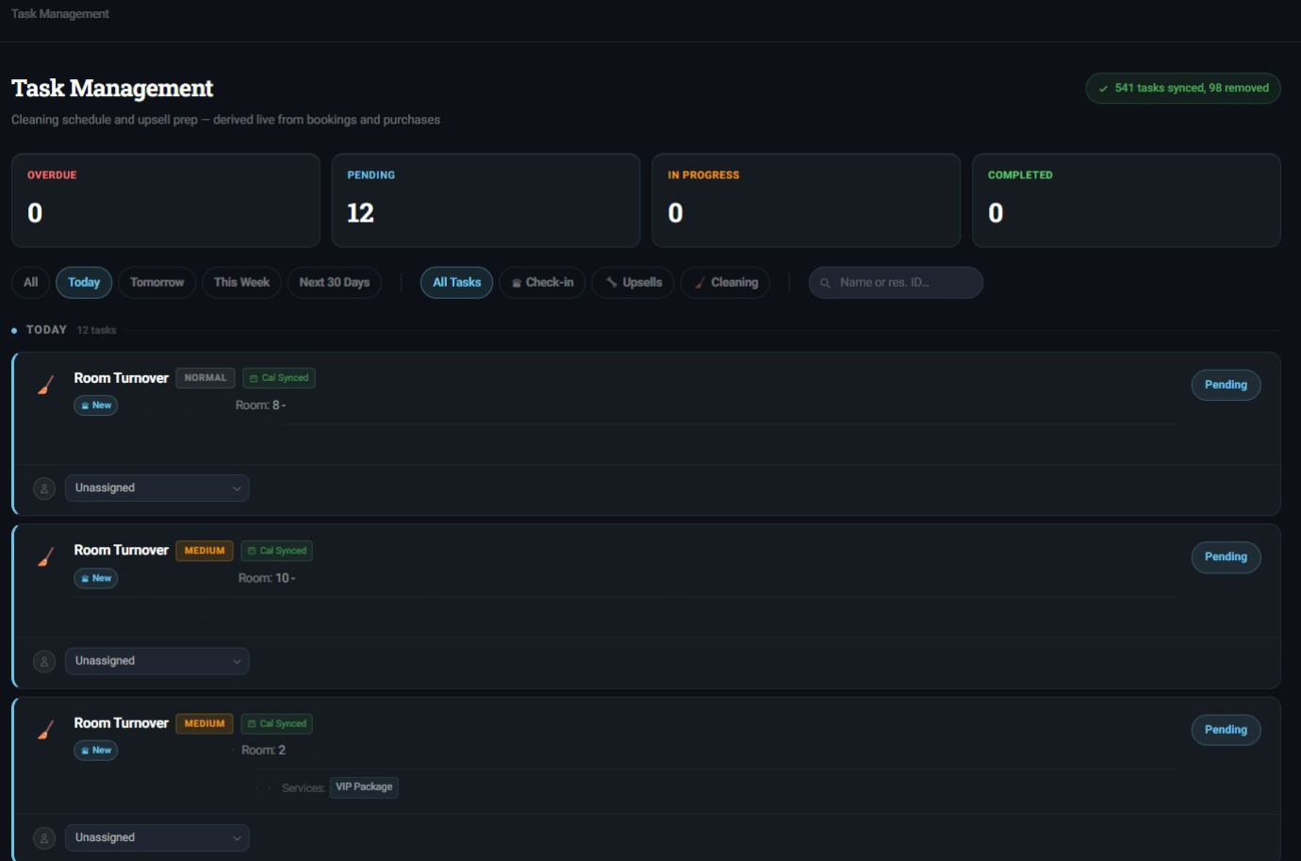Screen dimensions: 1301x861
Task: Click the Pending status button for Room 10
Action: tap(1226, 557)
